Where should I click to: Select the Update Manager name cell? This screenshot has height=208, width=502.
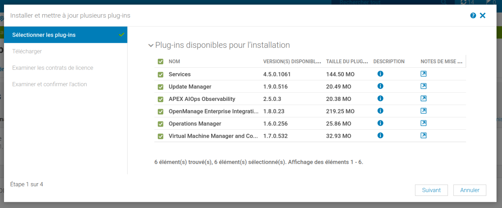click(190, 87)
